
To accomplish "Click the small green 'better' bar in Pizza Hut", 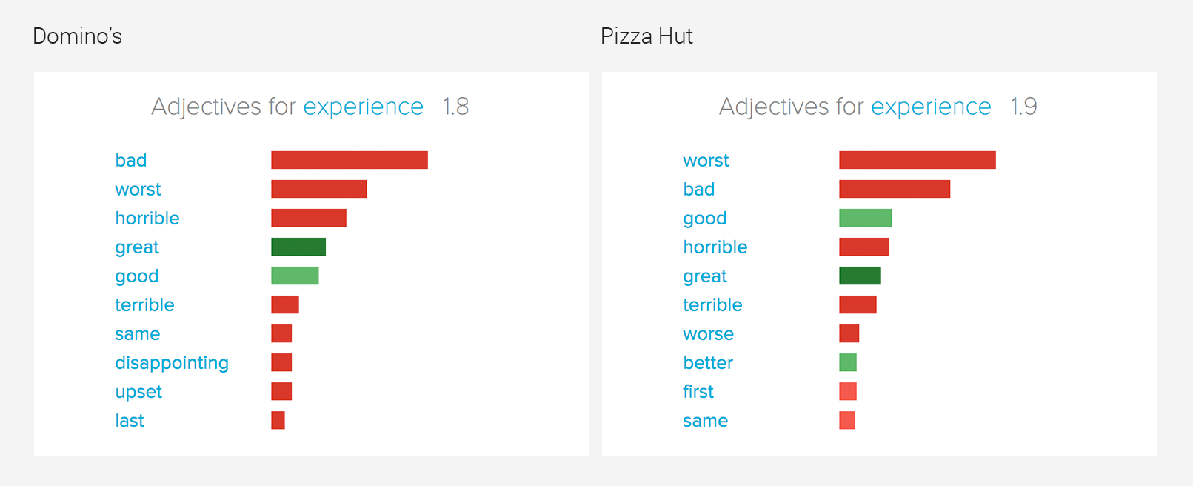I will click(848, 363).
